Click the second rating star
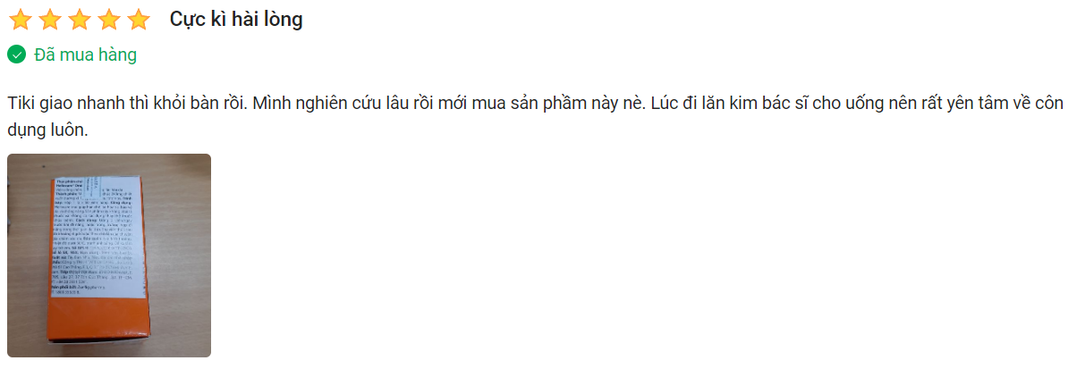Image resolution: width=1068 pixels, height=369 pixels. coord(50,20)
